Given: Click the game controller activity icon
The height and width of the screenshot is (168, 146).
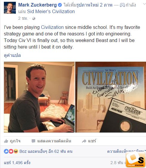Looking at the screenshot, I should (x=122, y=5).
